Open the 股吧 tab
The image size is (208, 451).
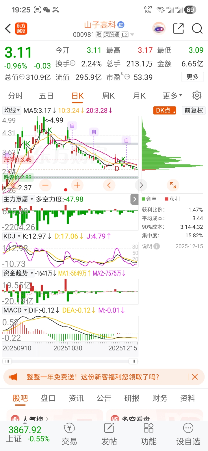(x=20, y=398)
